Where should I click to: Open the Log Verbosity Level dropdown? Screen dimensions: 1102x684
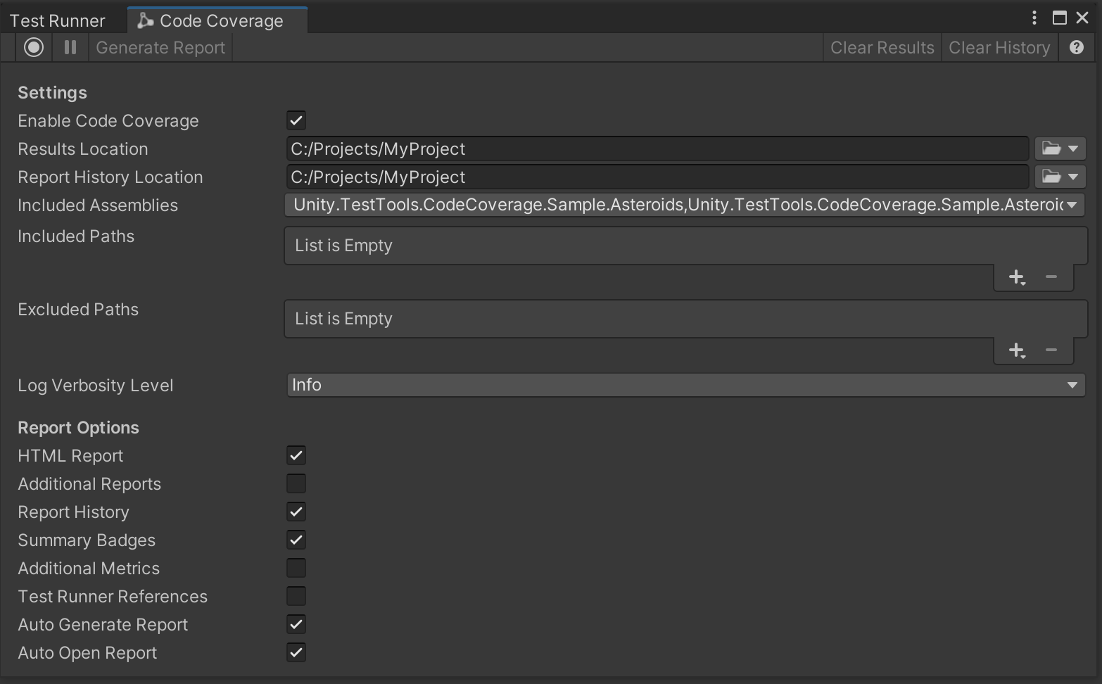click(686, 385)
